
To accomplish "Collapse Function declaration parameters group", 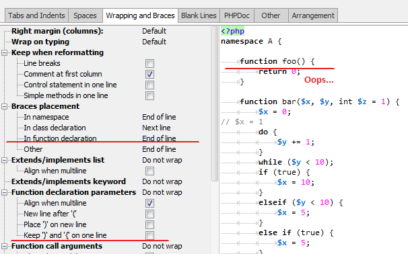I will coord(4,192).
